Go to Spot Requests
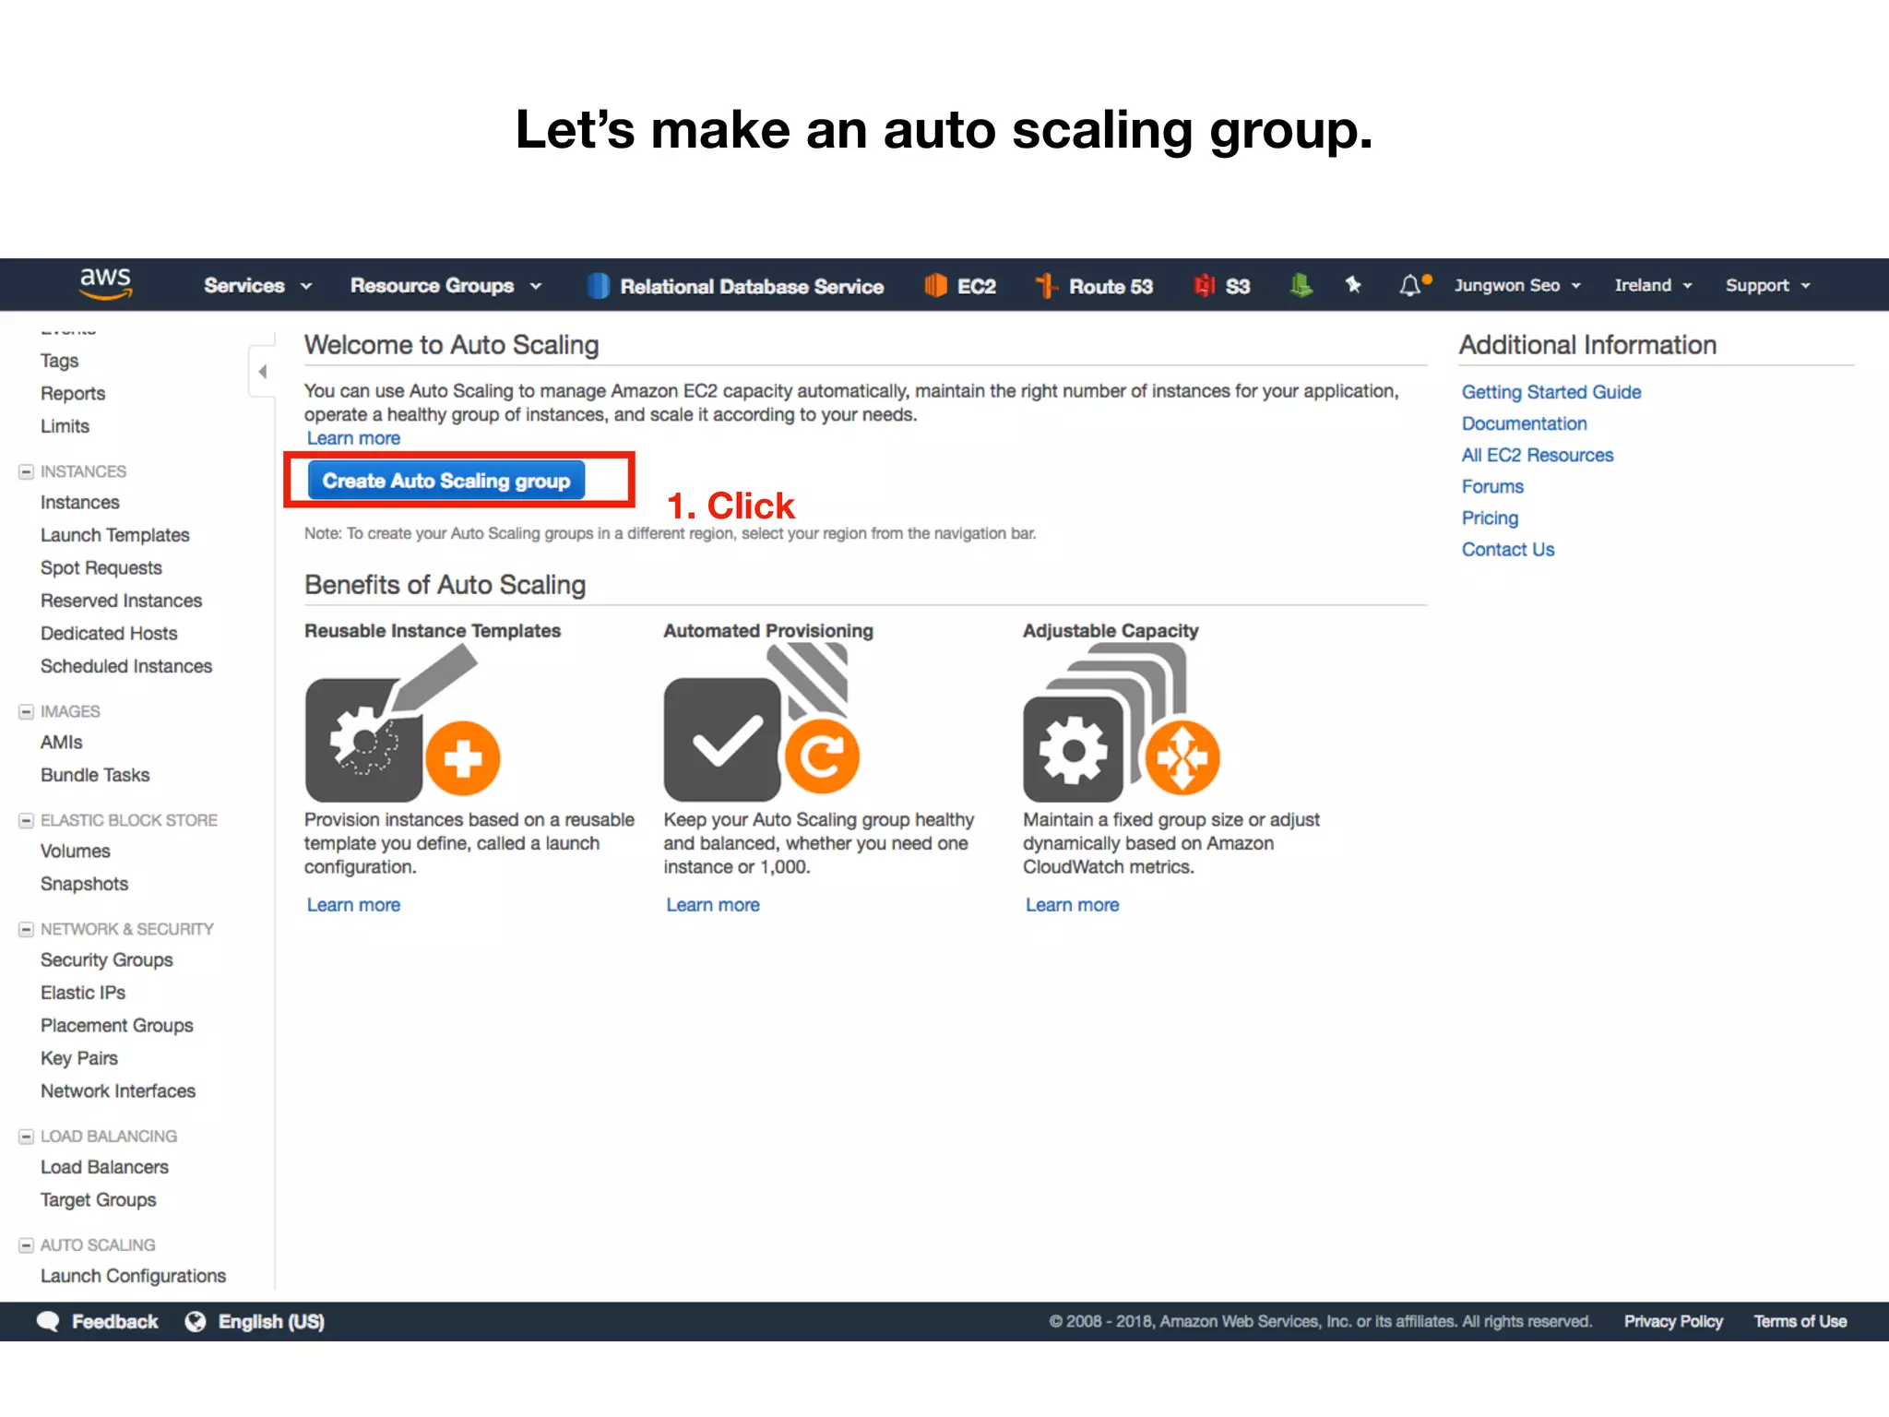 [x=101, y=568]
